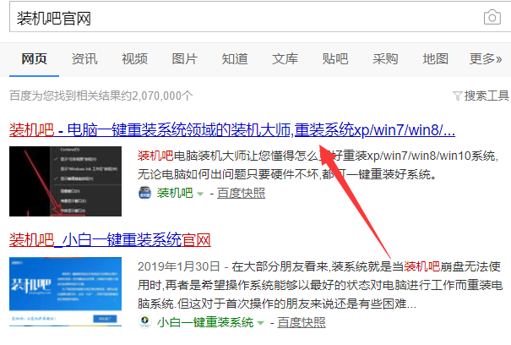Go to the 贴吧 tab
Screen dimensions: 511x345
pyautogui.click(x=335, y=59)
